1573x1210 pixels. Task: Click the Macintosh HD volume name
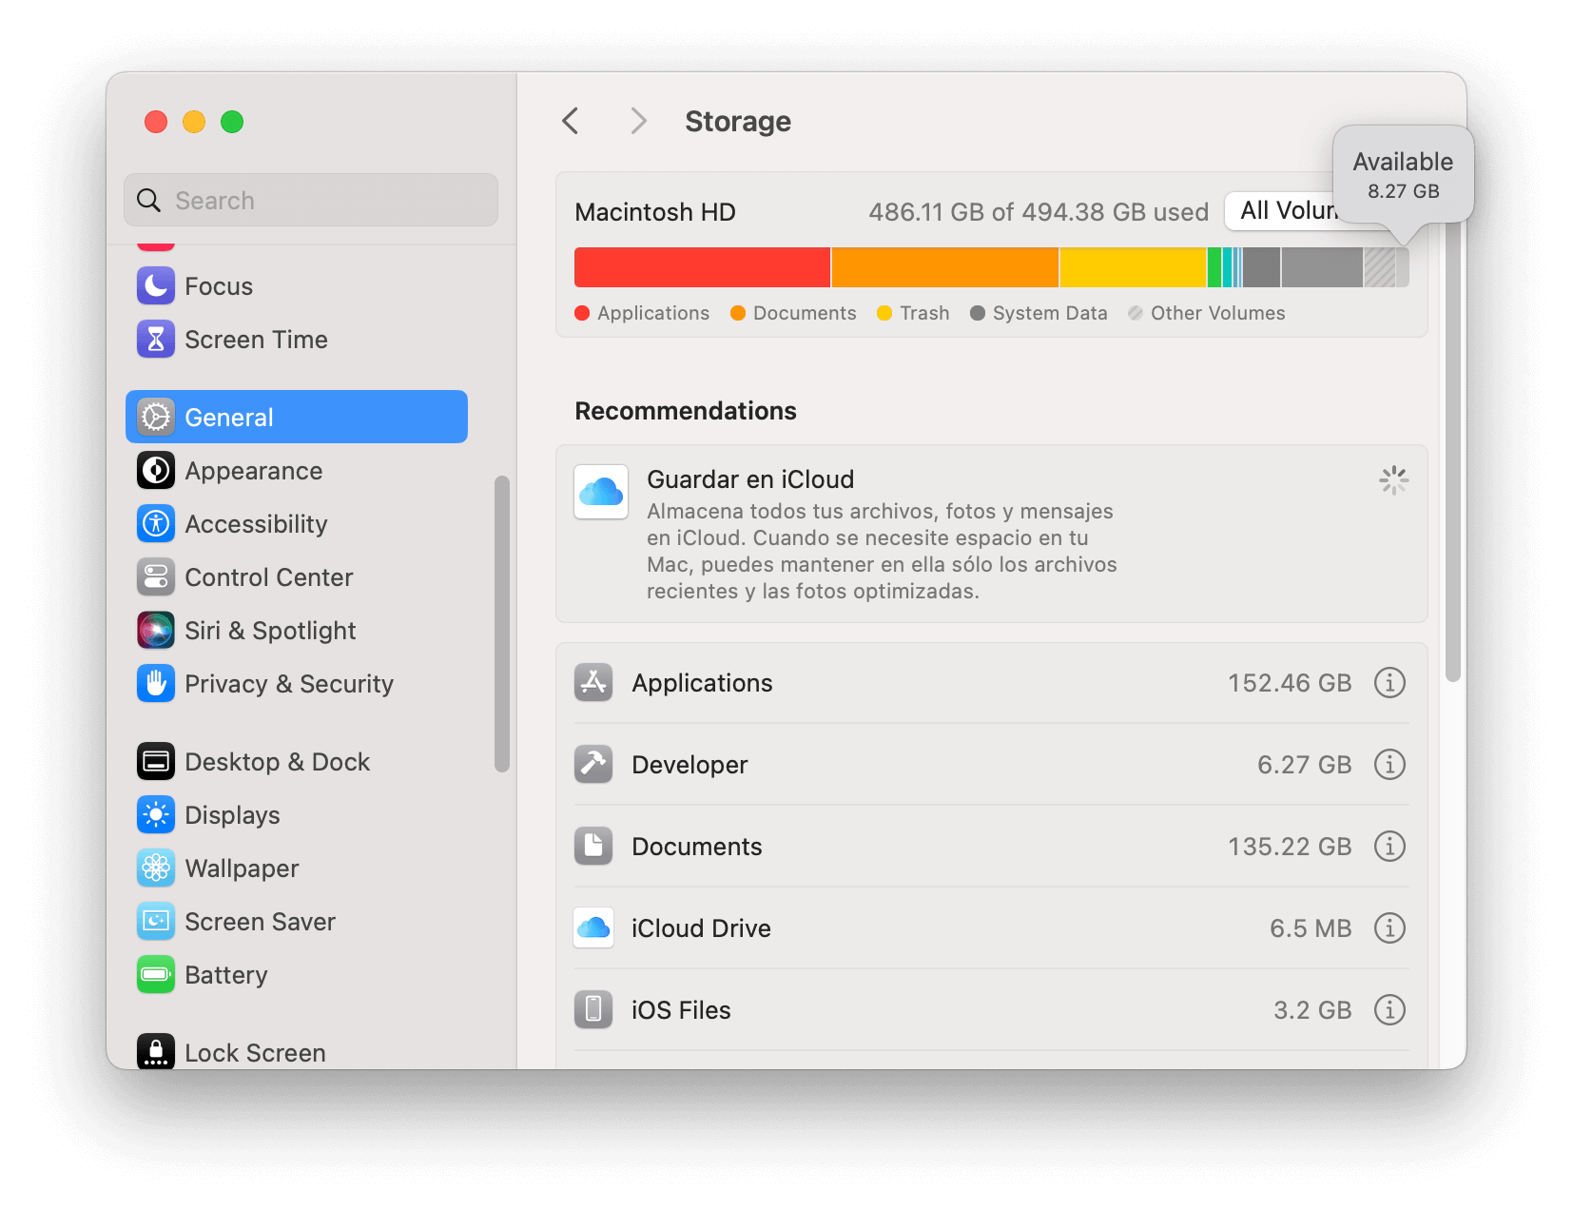coord(655,211)
